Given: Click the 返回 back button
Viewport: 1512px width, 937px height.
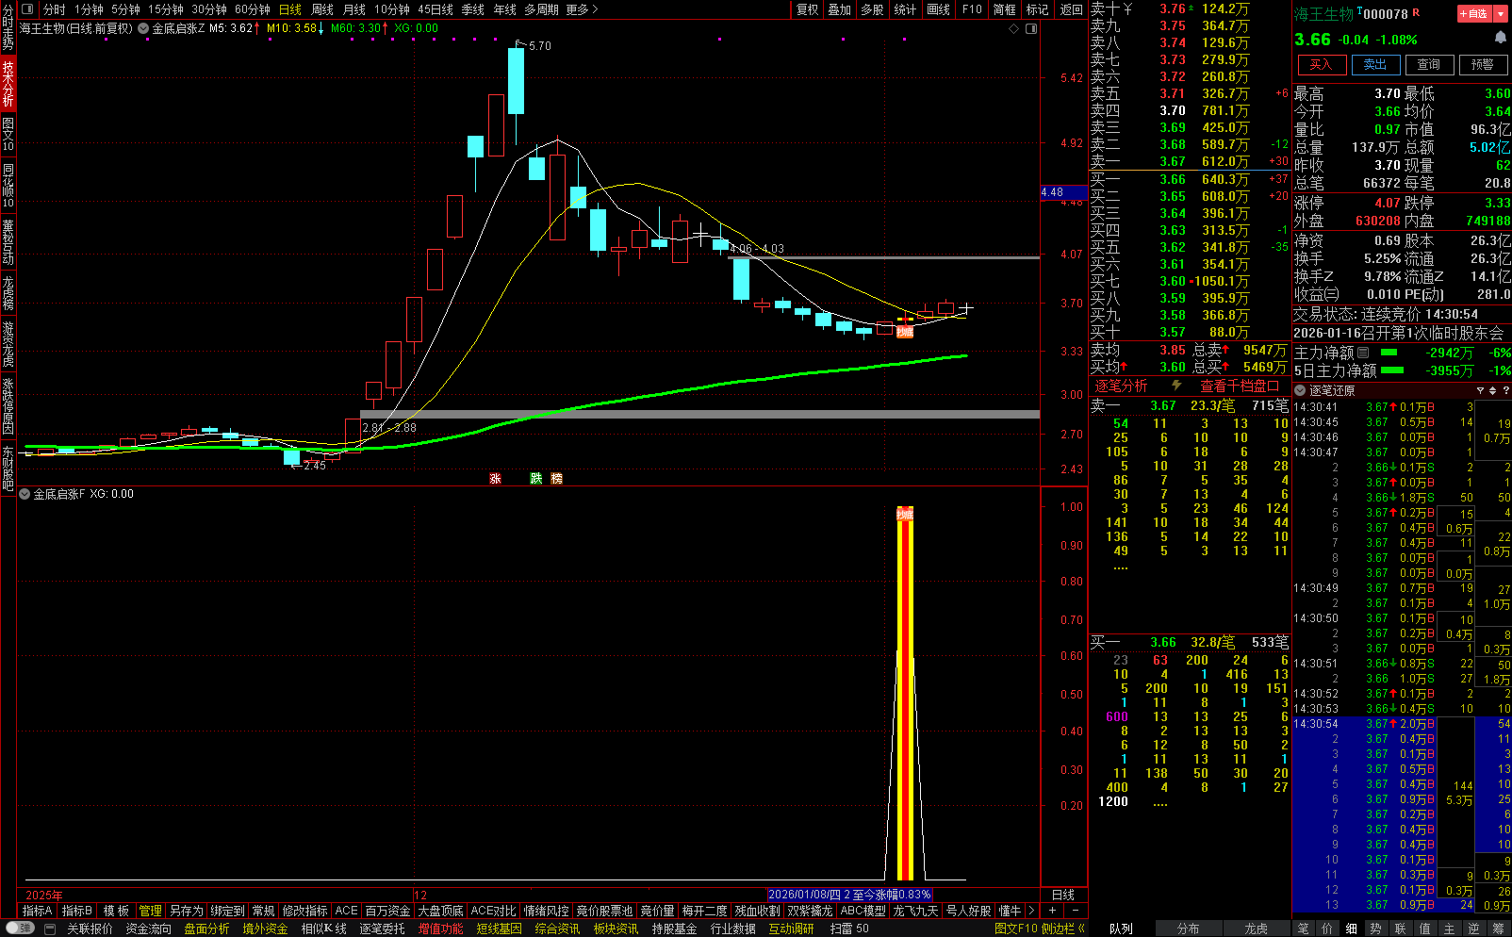Looking at the screenshot, I should (1072, 9).
